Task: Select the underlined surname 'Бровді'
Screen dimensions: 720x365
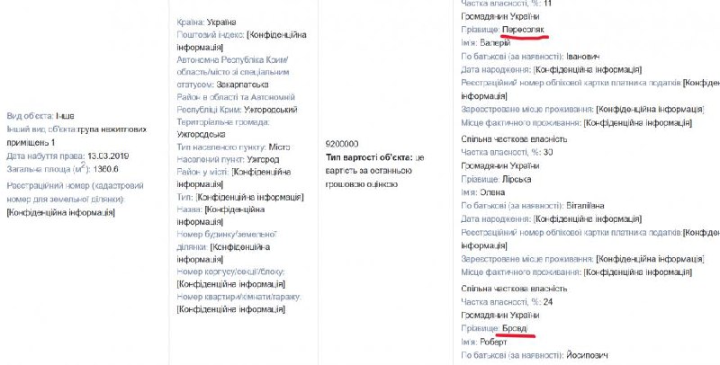Action: point(515,329)
